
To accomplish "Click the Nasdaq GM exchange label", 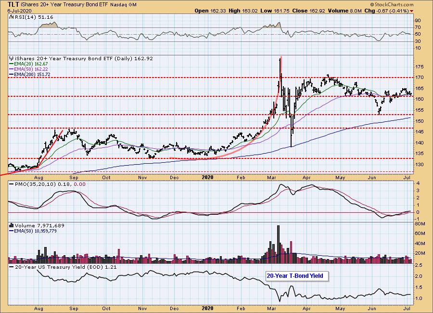I will coord(123,5).
